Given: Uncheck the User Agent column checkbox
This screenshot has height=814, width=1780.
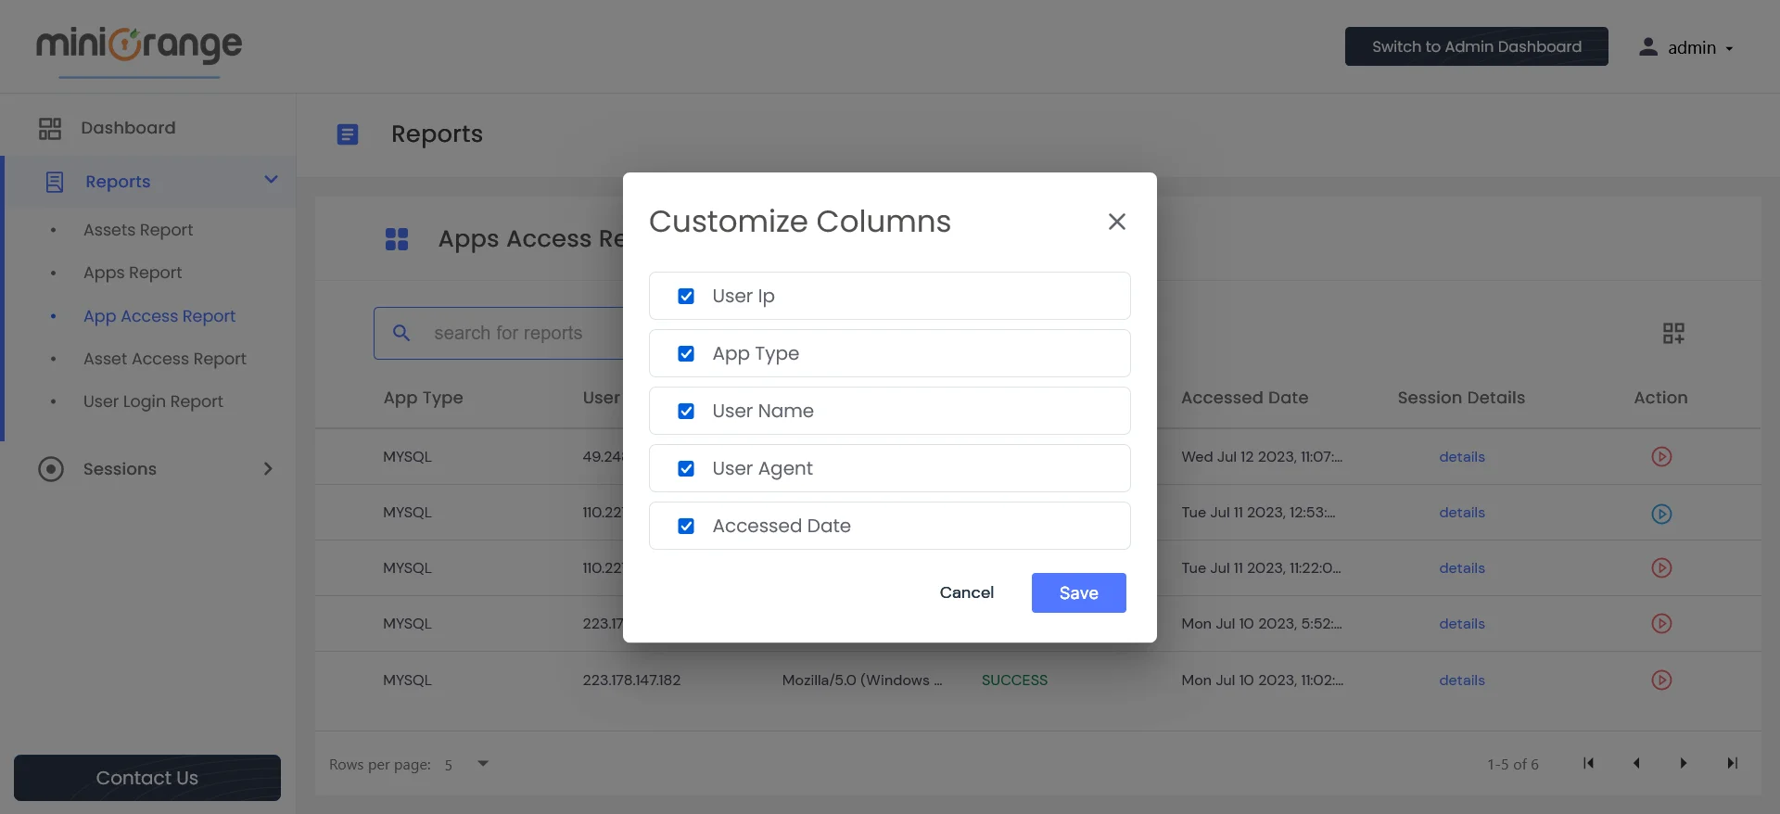Looking at the screenshot, I should [x=686, y=469].
